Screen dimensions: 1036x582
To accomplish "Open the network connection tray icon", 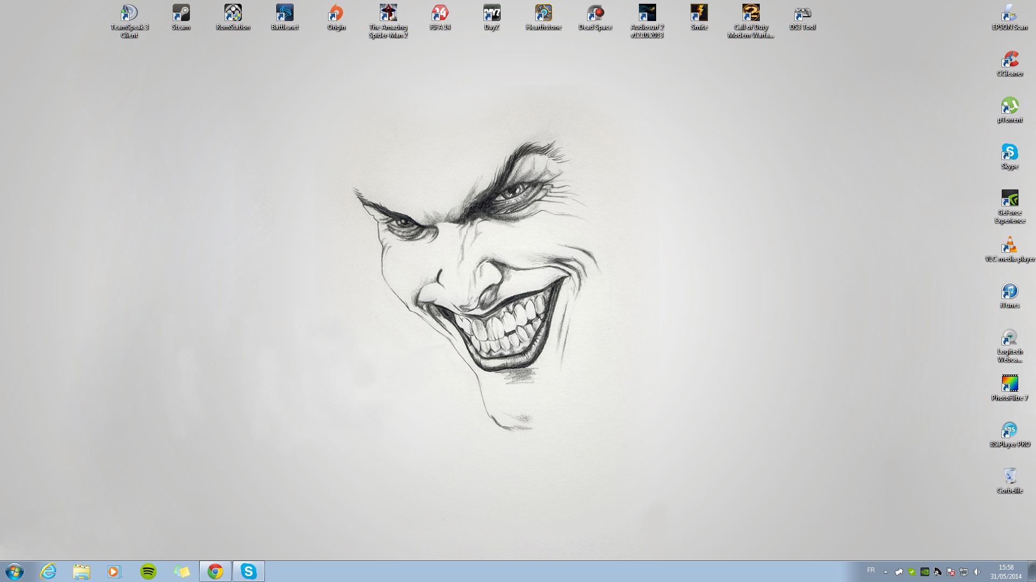I will point(964,572).
